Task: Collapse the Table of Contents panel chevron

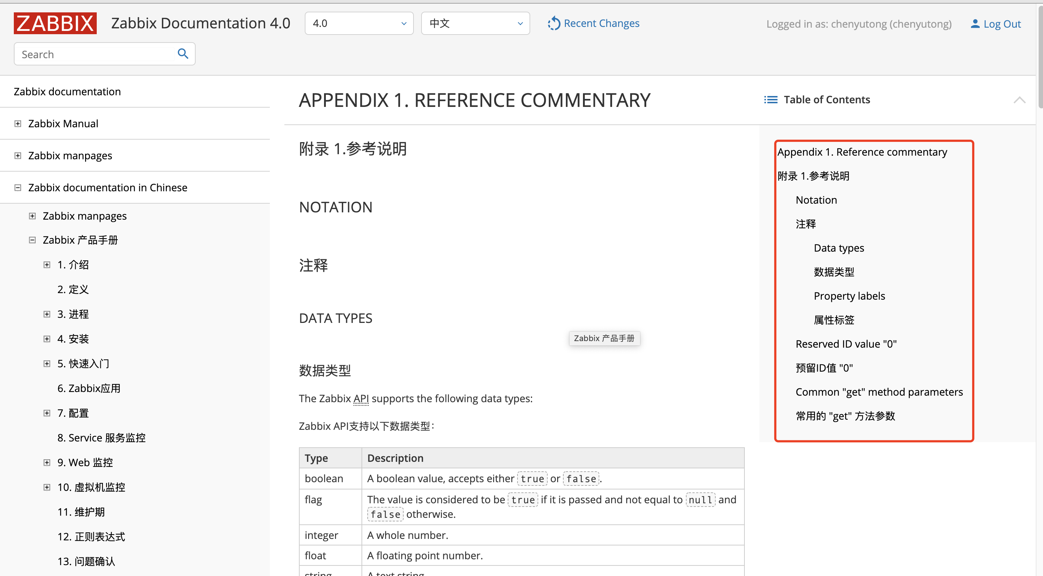Action: coord(1020,99)
